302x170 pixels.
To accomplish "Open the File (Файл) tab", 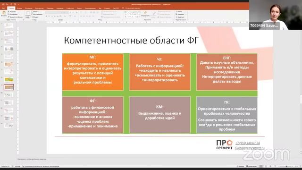I will [x=3, y=8].
